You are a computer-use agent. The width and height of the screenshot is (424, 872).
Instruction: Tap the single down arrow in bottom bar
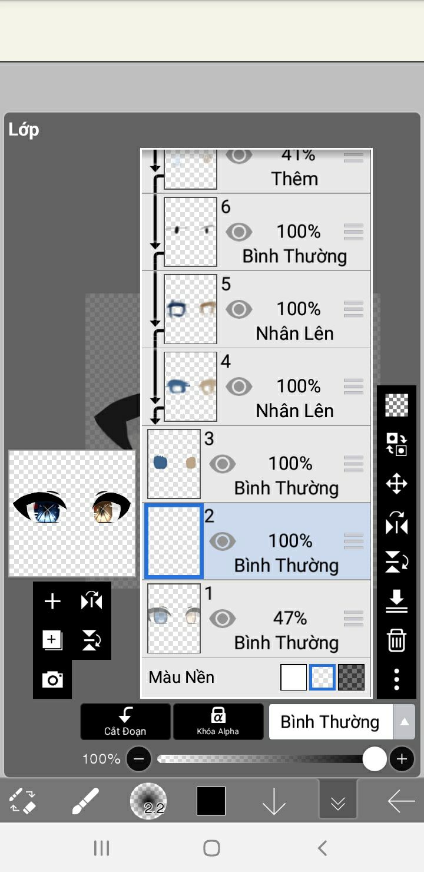click(x=274, y=801)
